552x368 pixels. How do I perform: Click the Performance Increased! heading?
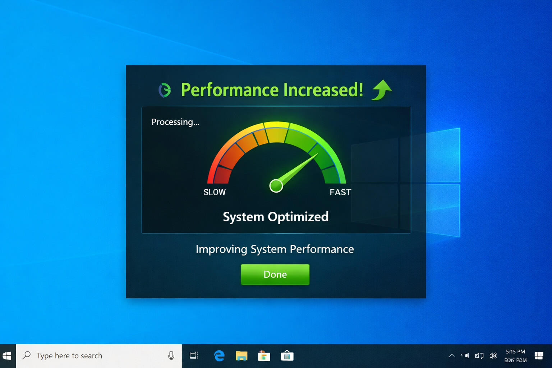pyautogui.click(x=272, y=90)
